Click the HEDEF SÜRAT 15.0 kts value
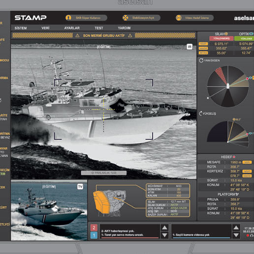Image resolution: width=254 pixels, height=254 pixels. (236, 180)
